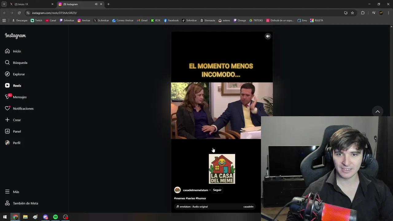The width and height of the screenshot is (393, 221).
Task: Close the Inicio / X tab
Action: (52, 4)
